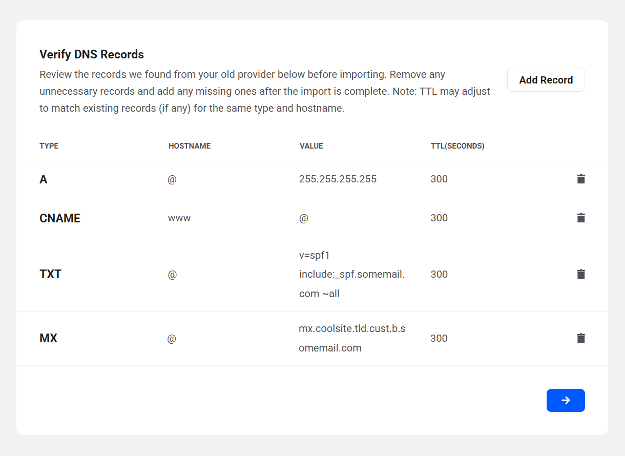Select the A record IP value 255.255.255.255

(338, 179)
